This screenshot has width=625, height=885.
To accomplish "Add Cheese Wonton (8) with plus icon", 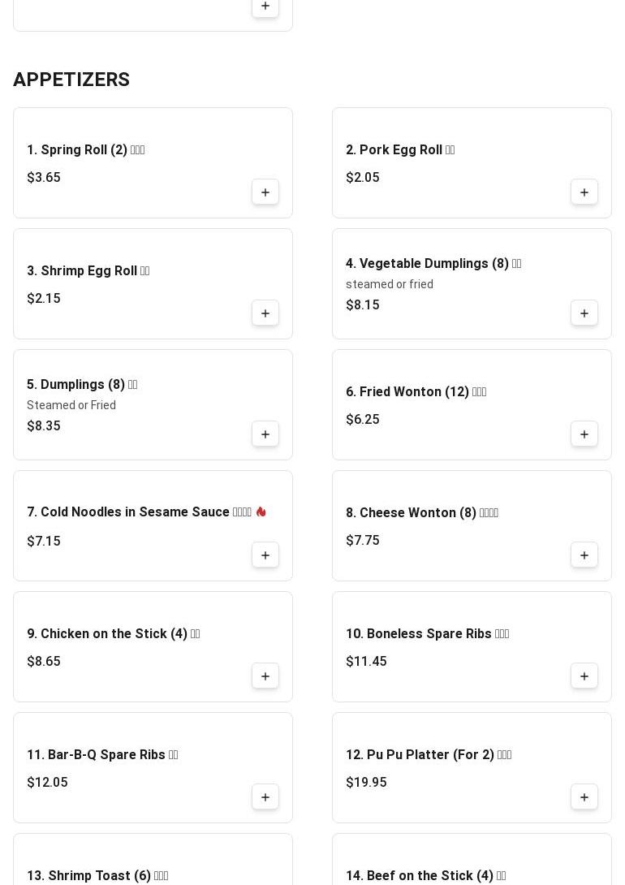I will pos(584,555).
